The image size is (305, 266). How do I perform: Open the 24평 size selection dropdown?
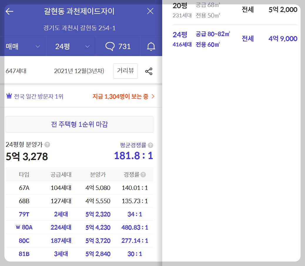[71, 46]
